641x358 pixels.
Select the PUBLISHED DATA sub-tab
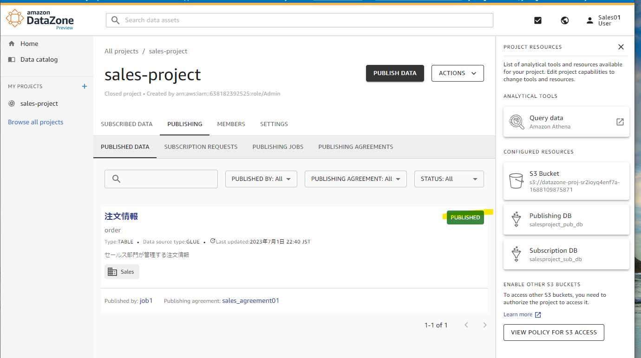click(x=125, y=147)
